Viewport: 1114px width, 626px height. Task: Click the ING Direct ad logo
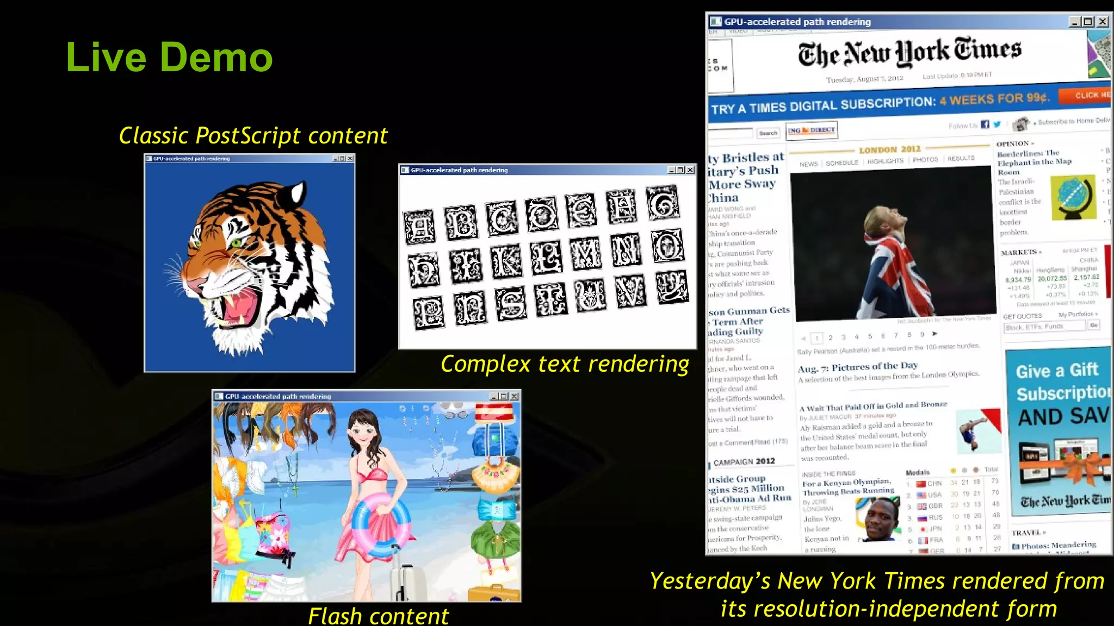pyautogui.click(x=812, y=130)
